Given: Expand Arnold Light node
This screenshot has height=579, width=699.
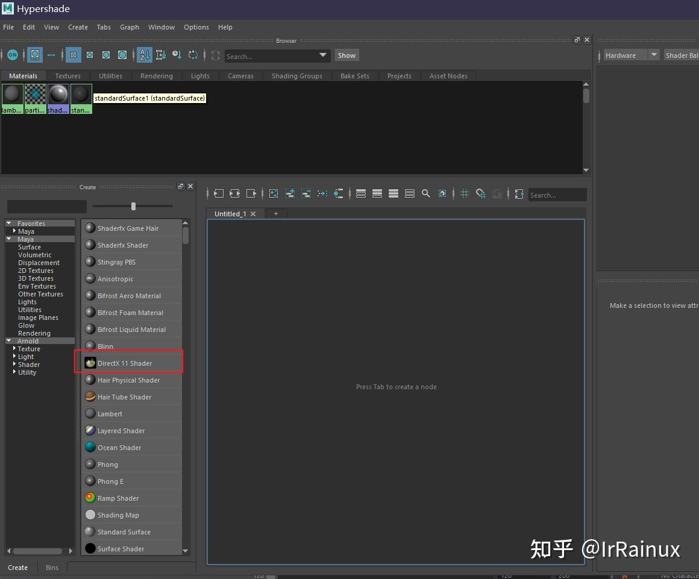Looking at the screenshot, I should pos(14,356).
